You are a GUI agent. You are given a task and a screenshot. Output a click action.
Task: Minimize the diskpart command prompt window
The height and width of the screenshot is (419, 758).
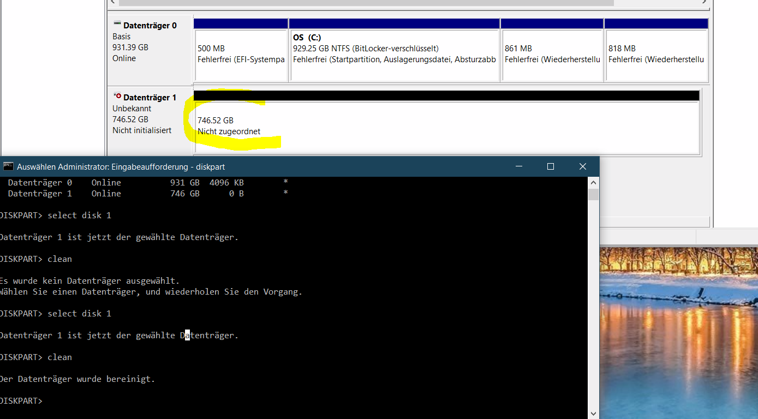coord(518,166)
